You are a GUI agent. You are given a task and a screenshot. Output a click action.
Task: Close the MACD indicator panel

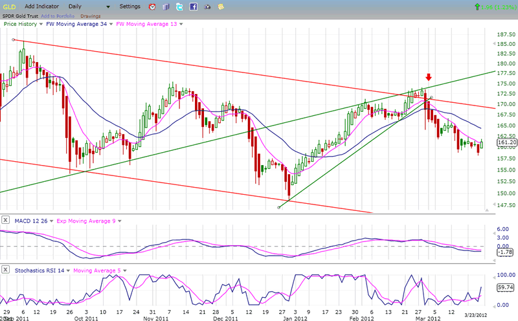click(x=5, y=221)
